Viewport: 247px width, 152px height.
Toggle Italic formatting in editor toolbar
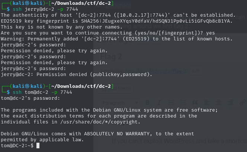[x=159, y=103]
